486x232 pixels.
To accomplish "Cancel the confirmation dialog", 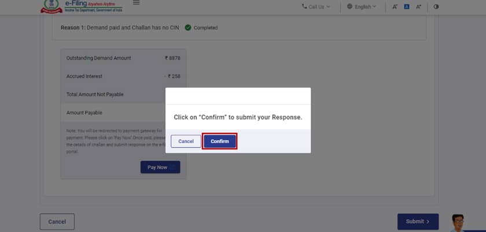I will coord(186,141).
